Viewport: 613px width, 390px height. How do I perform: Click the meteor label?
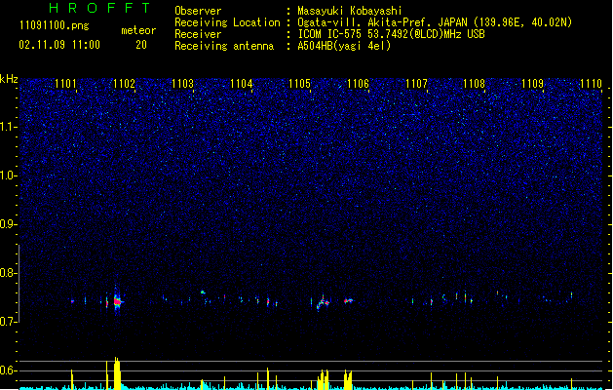coord(138,30)
